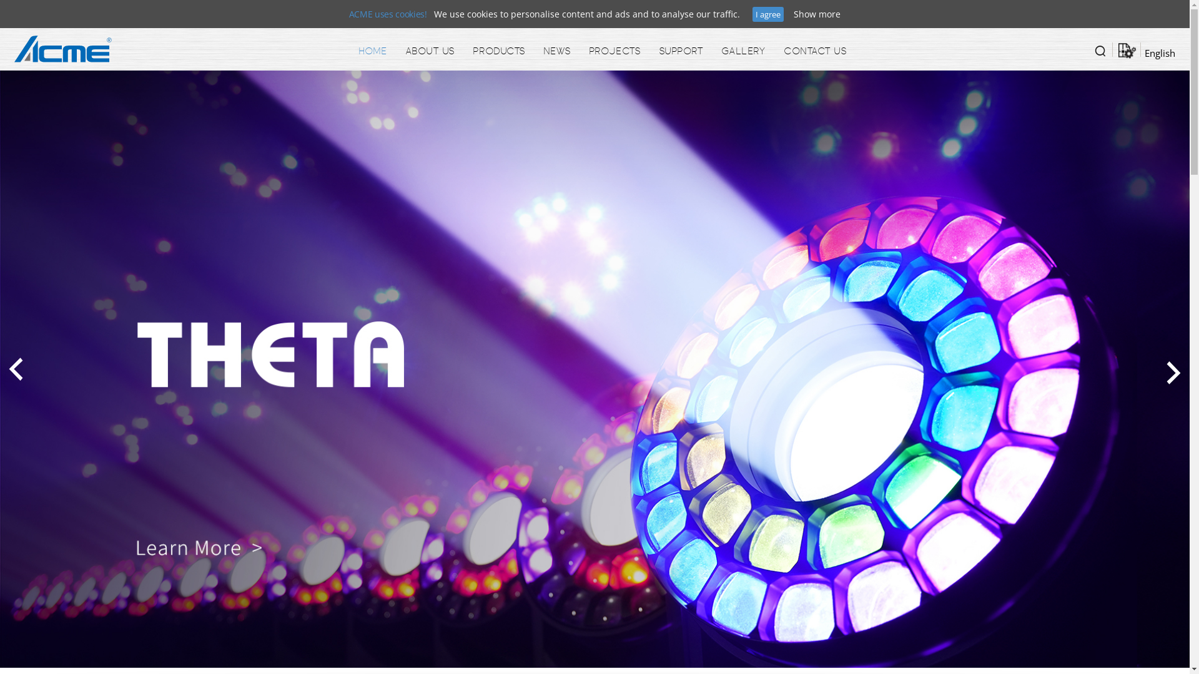Go to previous slide arrow
Viewport: 1199px width, 674px height.
(x=16, y=369)
